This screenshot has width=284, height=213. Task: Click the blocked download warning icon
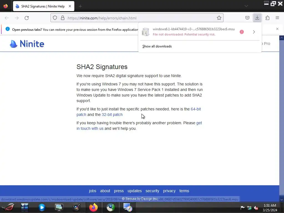242,32
